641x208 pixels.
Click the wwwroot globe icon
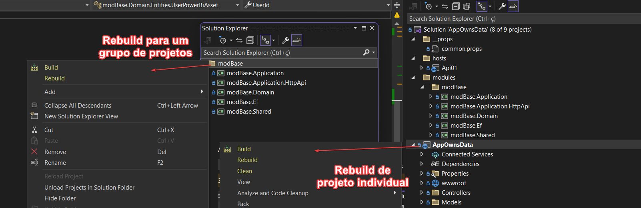(435, 183)
